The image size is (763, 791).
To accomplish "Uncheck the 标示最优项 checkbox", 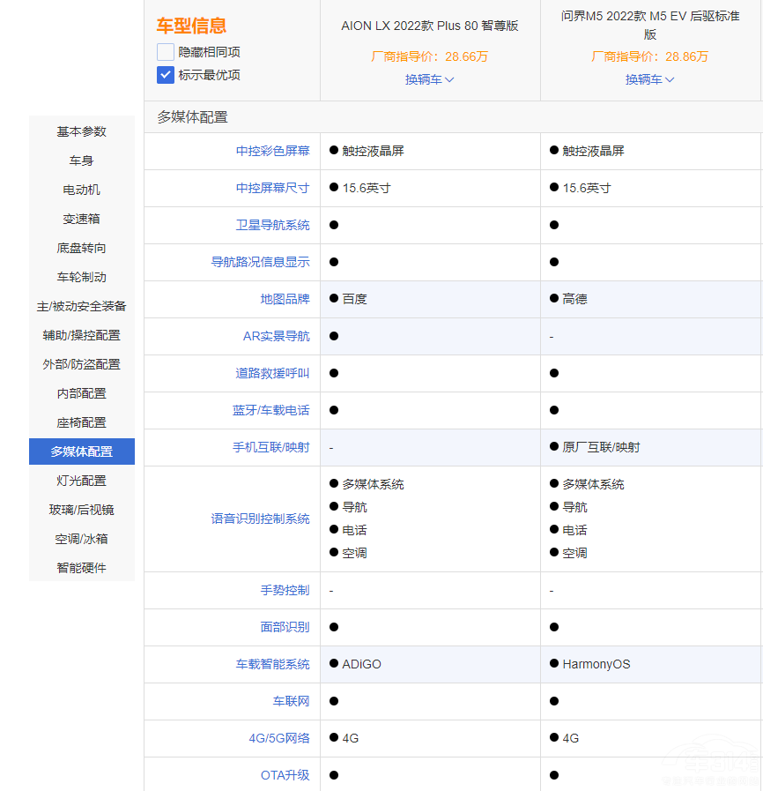I will coord(166,75).
